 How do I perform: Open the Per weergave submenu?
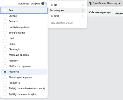[x=67, y=10]
